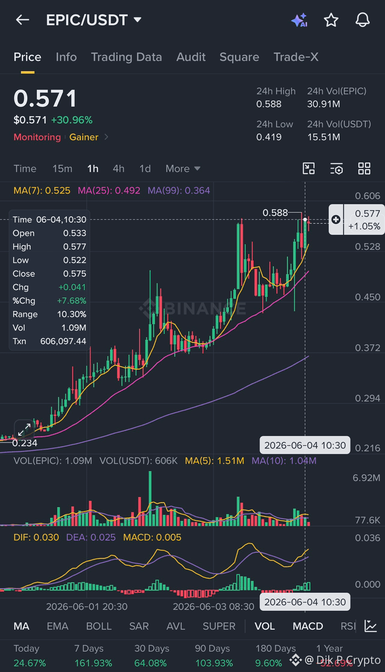The width and height of the screenshot is (385, 672).
Task: Open chart settings icon
Action: point(336,168)
